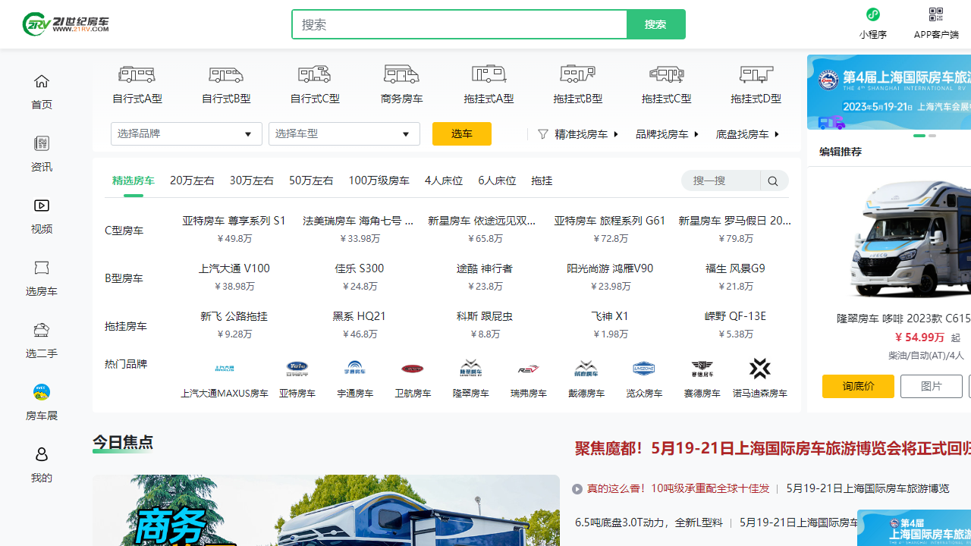Click the yellow 选车 button

pyautogui.click(x=461, y=133)
